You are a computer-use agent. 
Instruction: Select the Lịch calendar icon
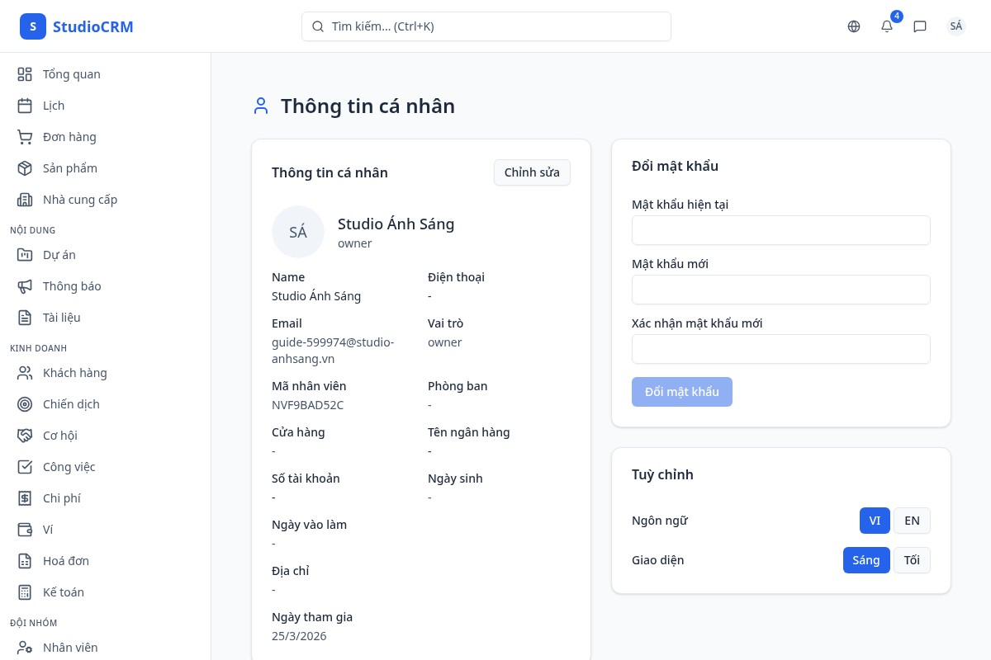[x=24, y=105]
